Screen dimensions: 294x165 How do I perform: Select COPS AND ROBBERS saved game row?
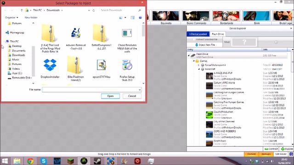click(x=247, y=134)
